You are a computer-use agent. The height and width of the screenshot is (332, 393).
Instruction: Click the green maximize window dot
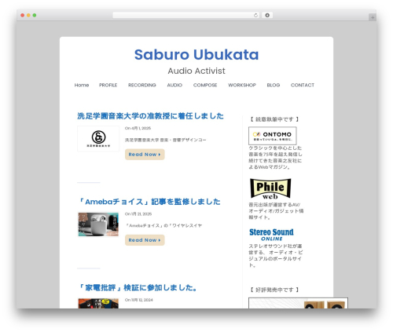35,16
